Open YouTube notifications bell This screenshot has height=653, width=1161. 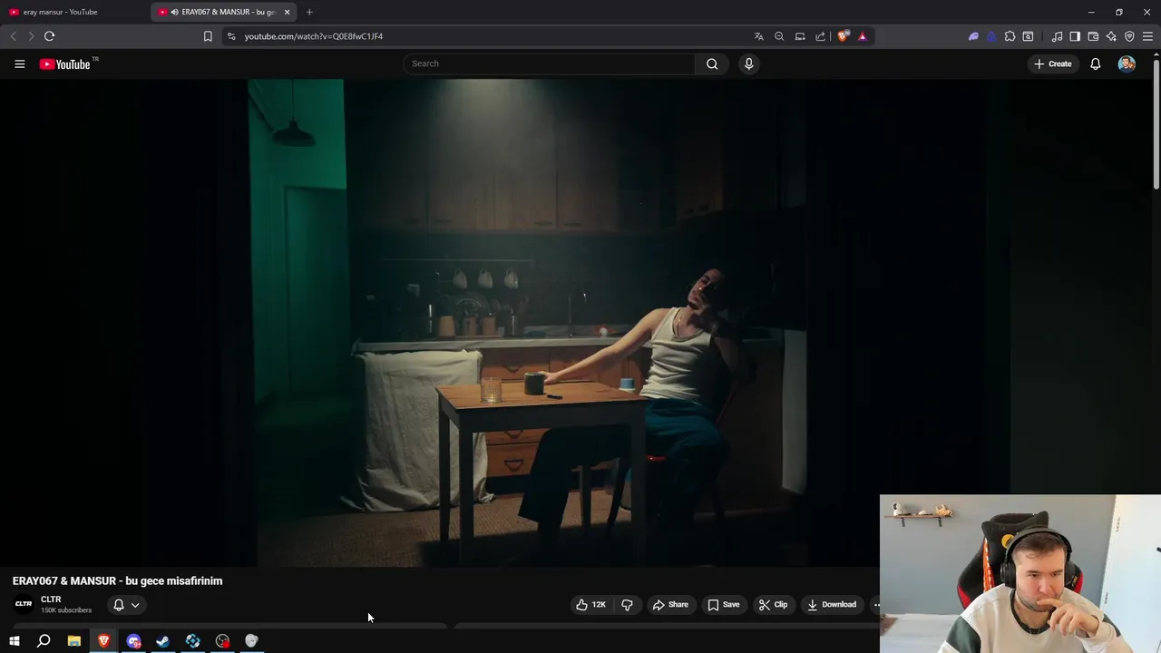point(1095,63)
